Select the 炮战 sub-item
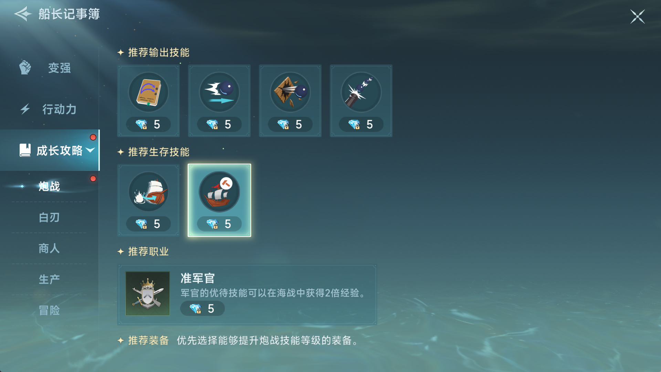Image resolution: width=661 pixels, height=372 pixels. (49, 186)
